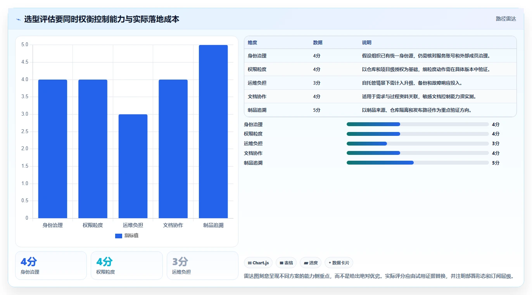Click the 制品追溯 label beside its progress bar
This screenshot has height=295, width=532.
coord(253,163)
